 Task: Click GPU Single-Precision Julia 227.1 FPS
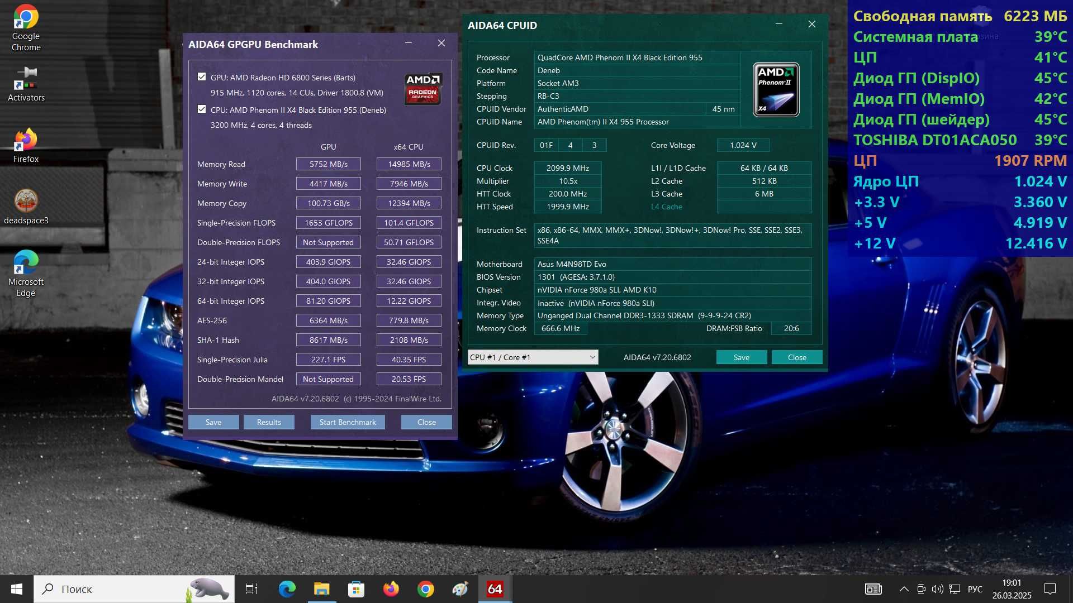tap(329, 360)
